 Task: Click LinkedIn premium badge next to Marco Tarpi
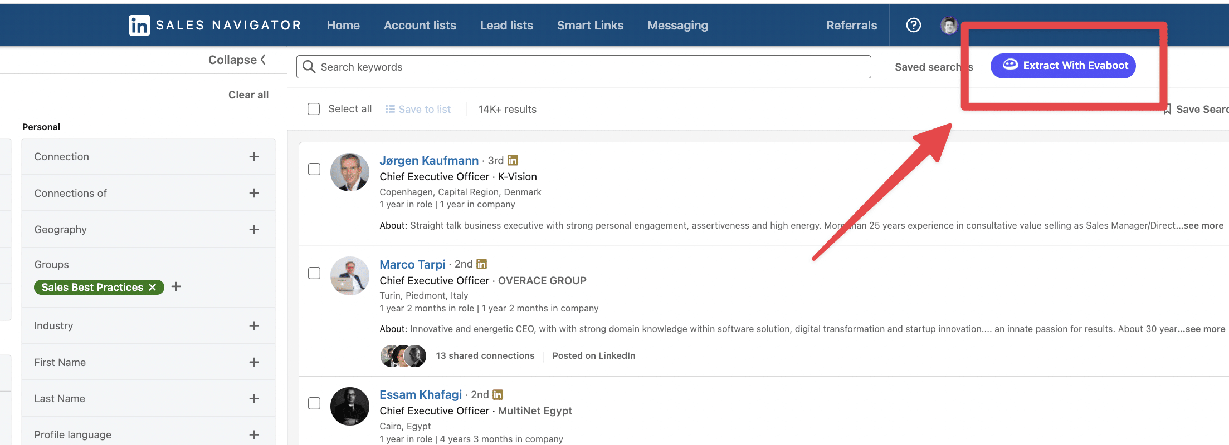(x=482, y=264)
